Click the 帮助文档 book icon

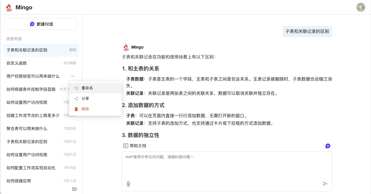point(126,146)
